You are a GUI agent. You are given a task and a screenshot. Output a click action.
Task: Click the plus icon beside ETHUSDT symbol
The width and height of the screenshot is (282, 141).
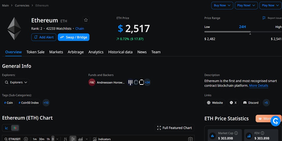26,139
